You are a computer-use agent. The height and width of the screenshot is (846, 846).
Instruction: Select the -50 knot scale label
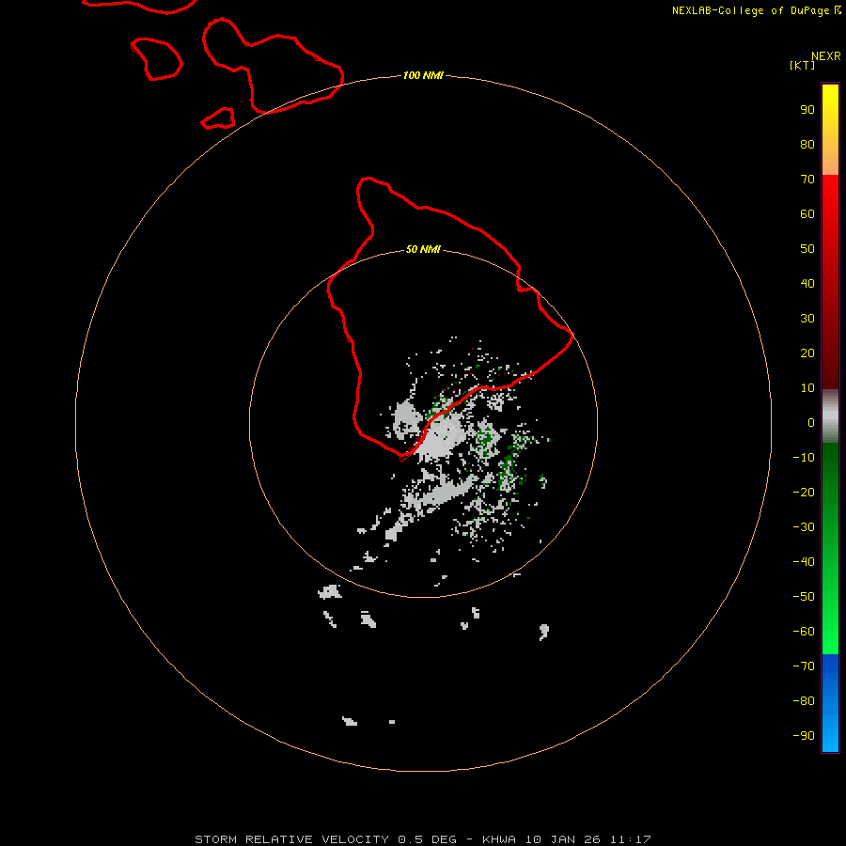[804, 596]
